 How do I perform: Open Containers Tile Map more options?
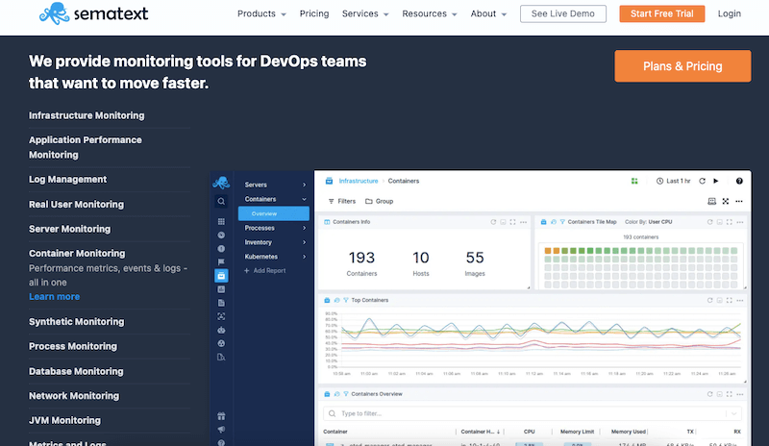pyautogui.click(x=740, y=222)
